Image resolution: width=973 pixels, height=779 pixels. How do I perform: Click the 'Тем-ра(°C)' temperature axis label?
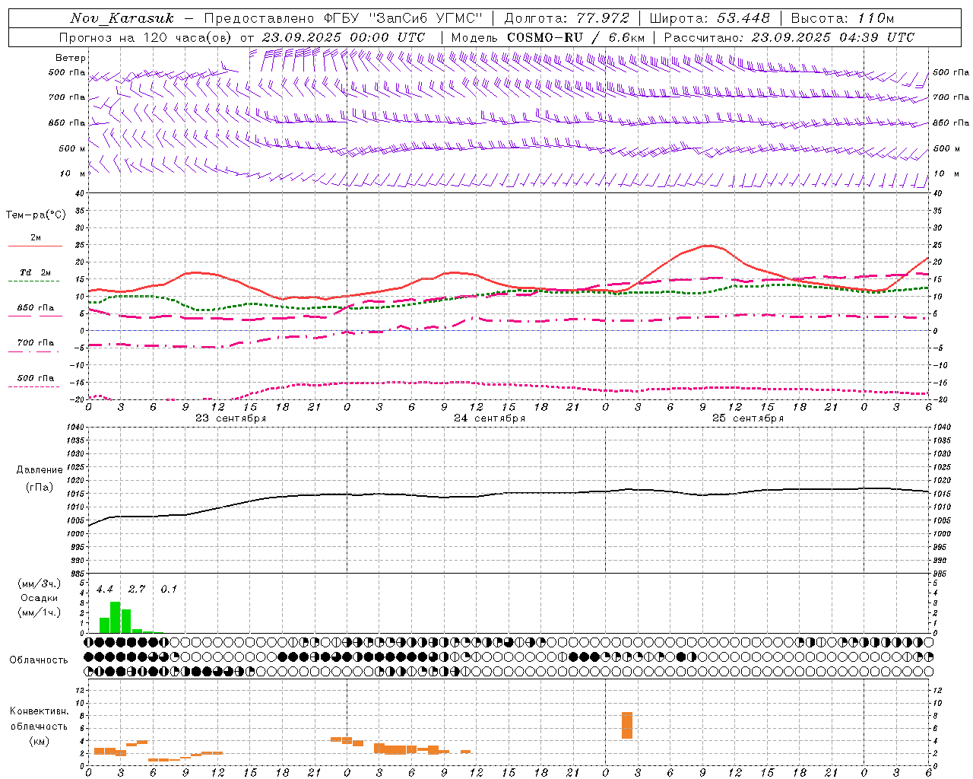[36, 215]
